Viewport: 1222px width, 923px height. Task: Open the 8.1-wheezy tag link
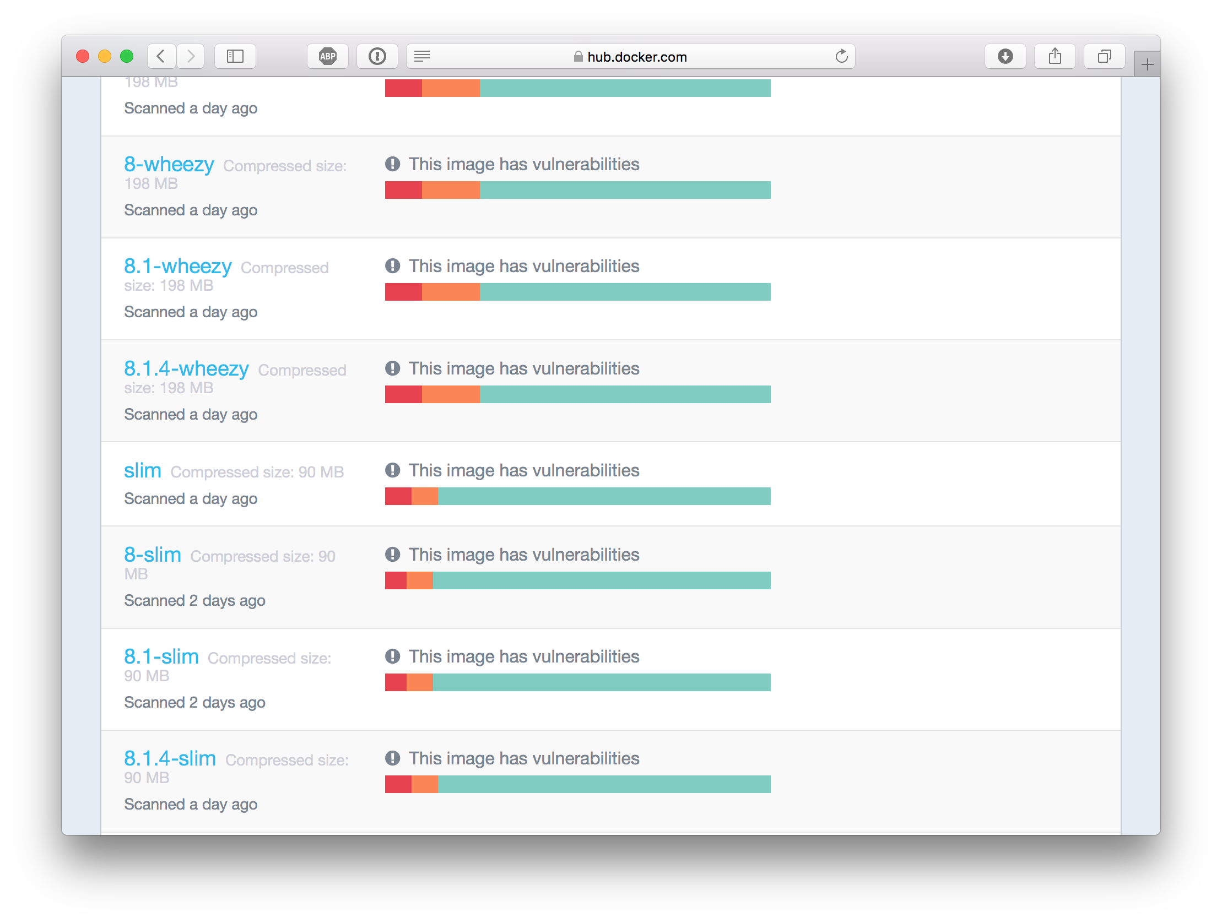pos(178,266)
